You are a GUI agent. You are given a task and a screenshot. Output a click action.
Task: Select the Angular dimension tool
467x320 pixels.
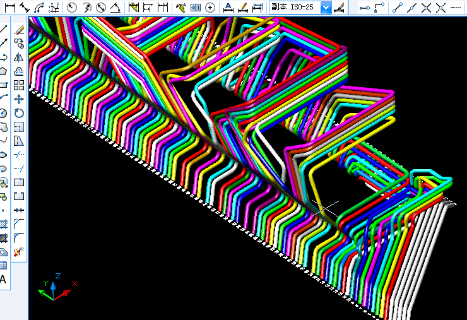115,7
